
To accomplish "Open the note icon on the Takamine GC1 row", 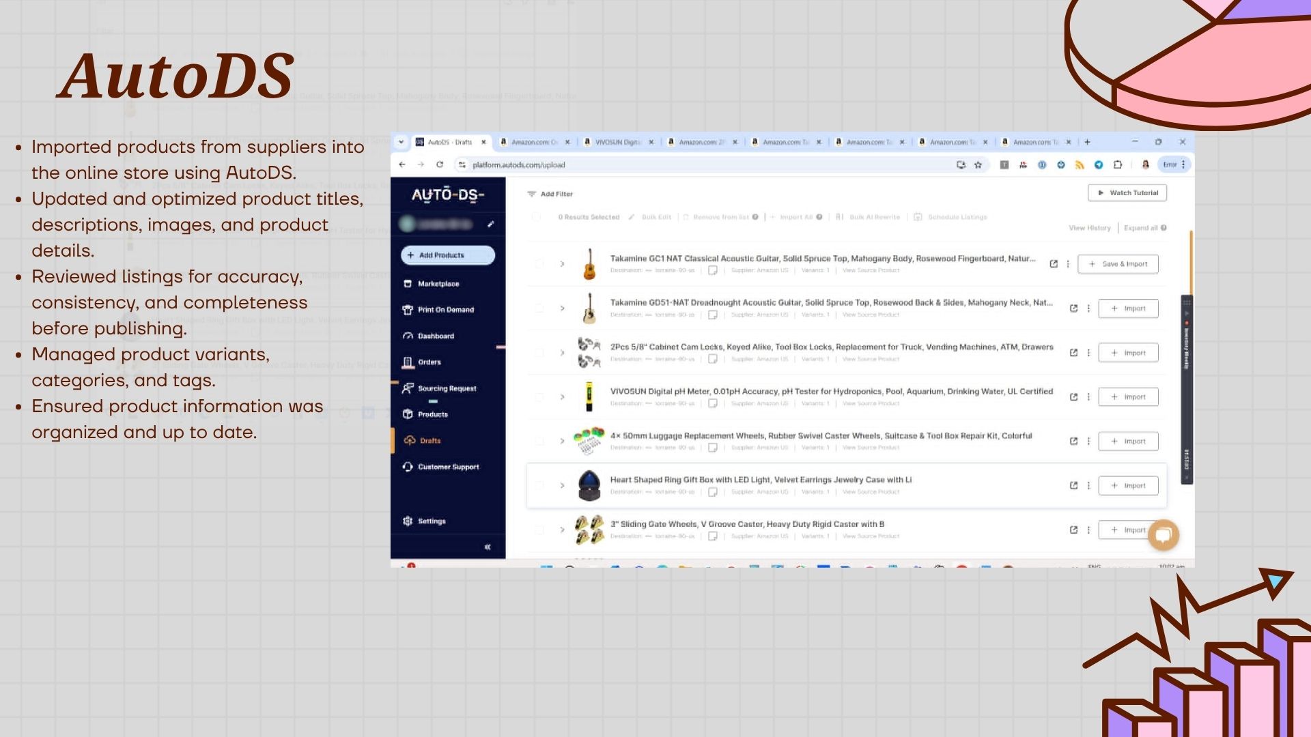I will (712, 270).
